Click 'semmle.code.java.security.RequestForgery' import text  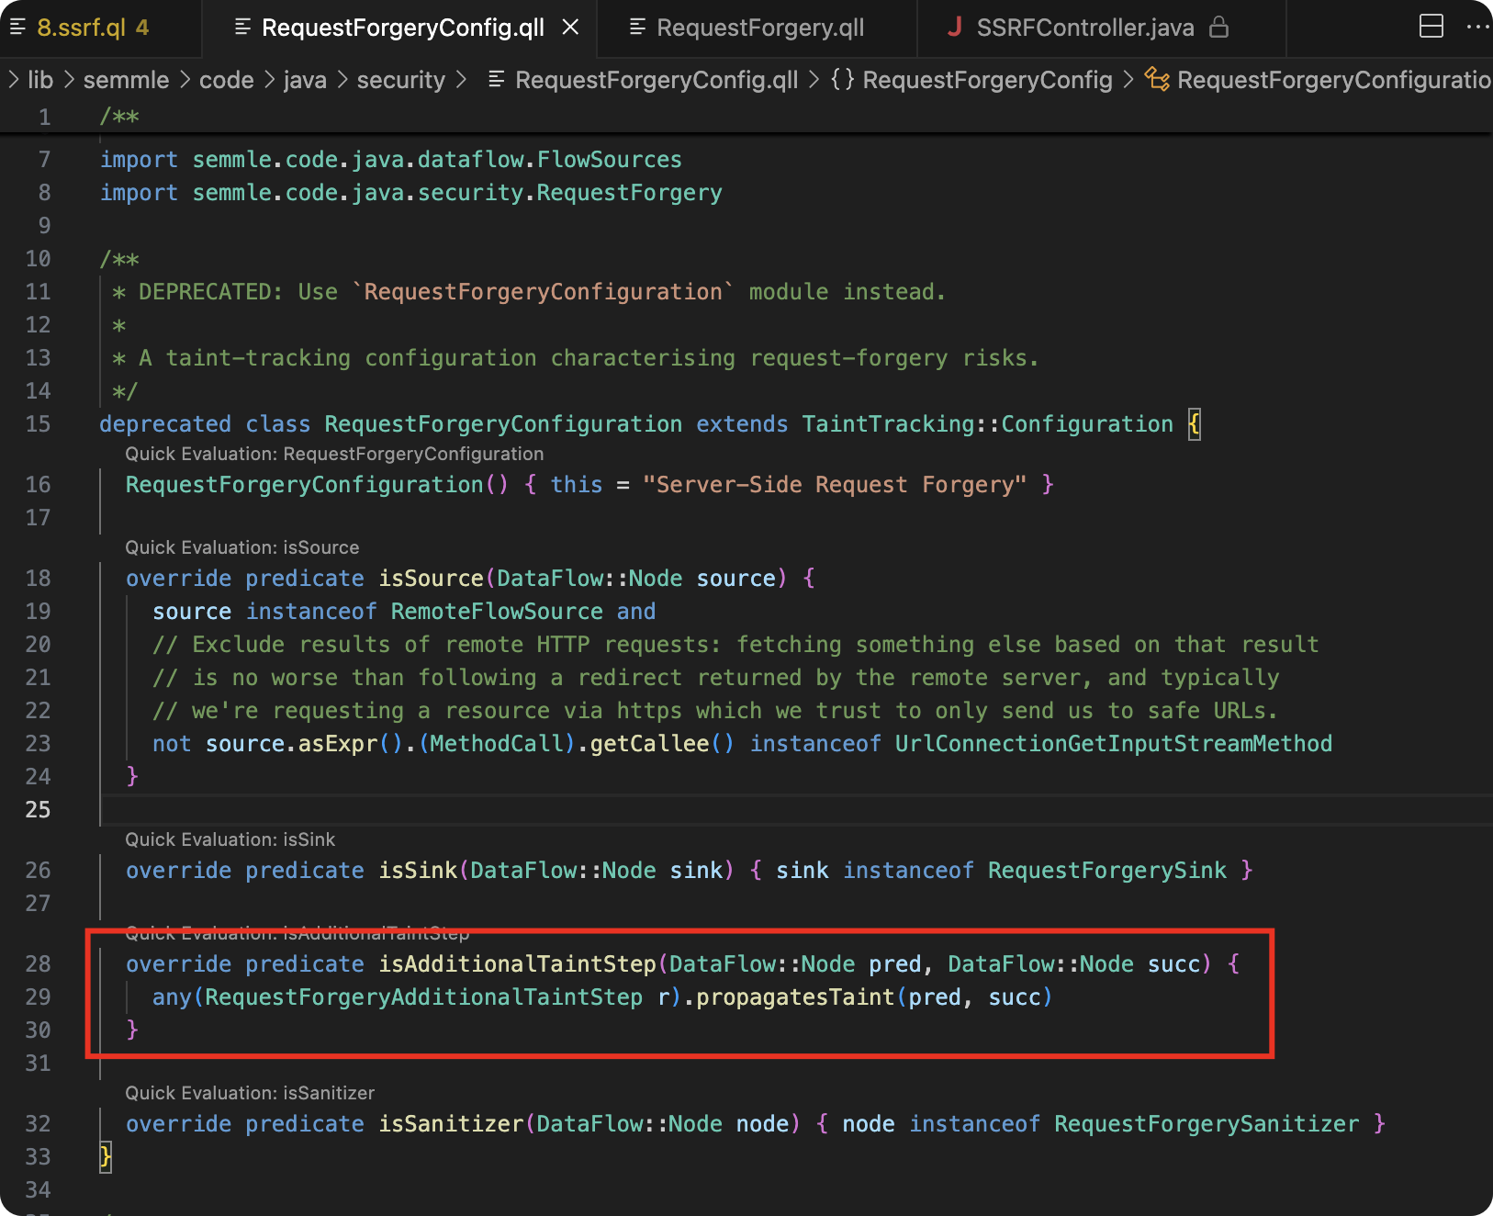tap(457, 192)
